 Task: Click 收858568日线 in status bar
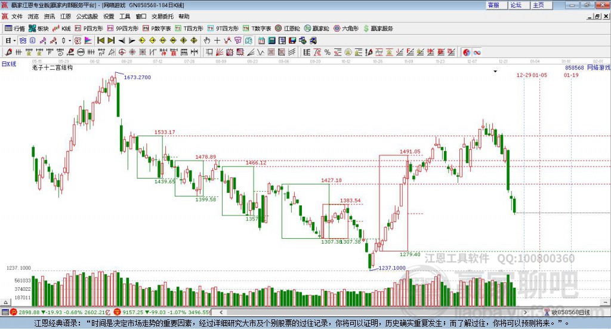pyautogui.click(x=571, y=312)
